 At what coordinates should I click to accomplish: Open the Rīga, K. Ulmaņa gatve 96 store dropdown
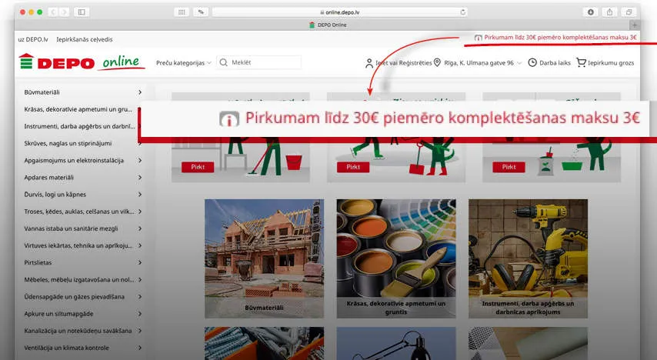point(482,63)
